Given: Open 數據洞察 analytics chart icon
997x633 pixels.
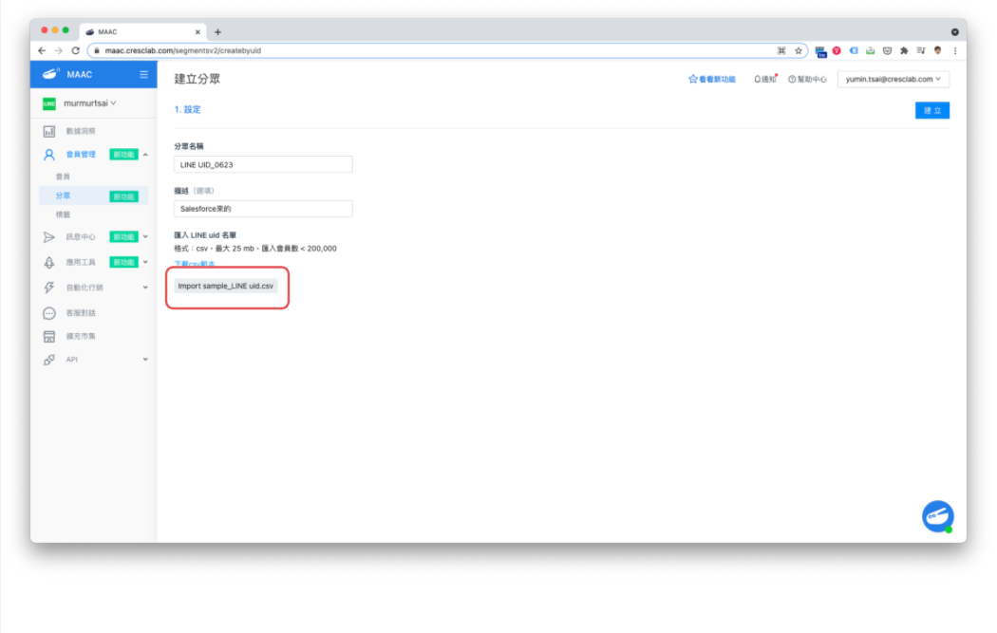Looking at the screenshot, I should click(x=49, y=131).
